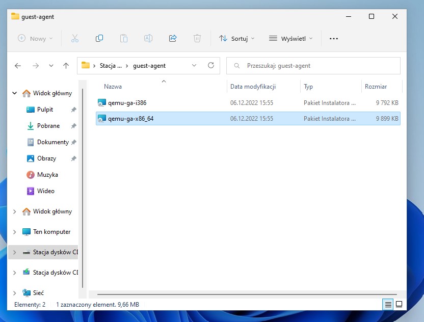Expand the Ten komputer tree node

coord(14,232)
